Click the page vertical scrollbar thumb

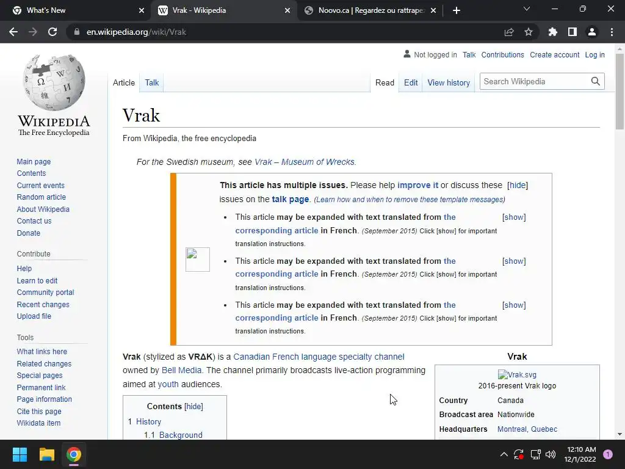click(620, 92)
